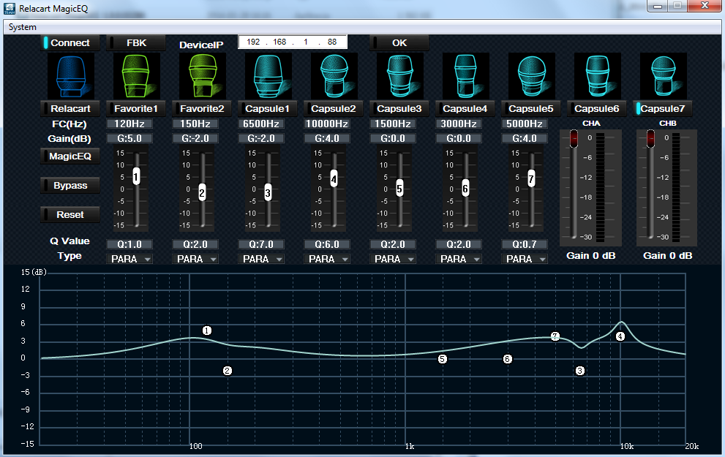Open the band 5 PARA type dropdown
The width and height of the screenshot is (725, 457).
coord(393,260)
